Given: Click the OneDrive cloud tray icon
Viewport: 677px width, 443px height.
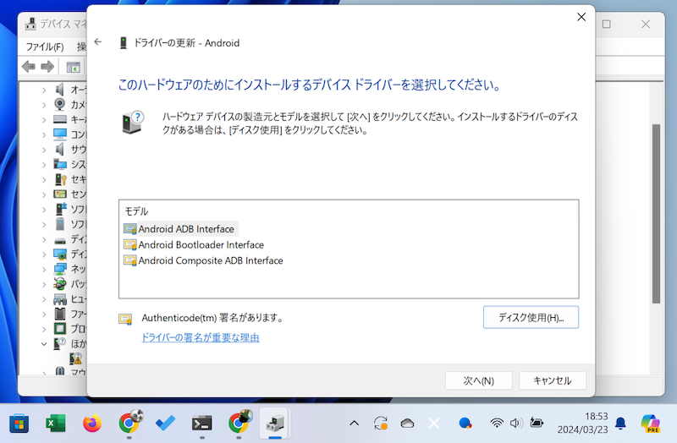Looking at the screenshot, I should pyautogui.click(x=407, y=423).
